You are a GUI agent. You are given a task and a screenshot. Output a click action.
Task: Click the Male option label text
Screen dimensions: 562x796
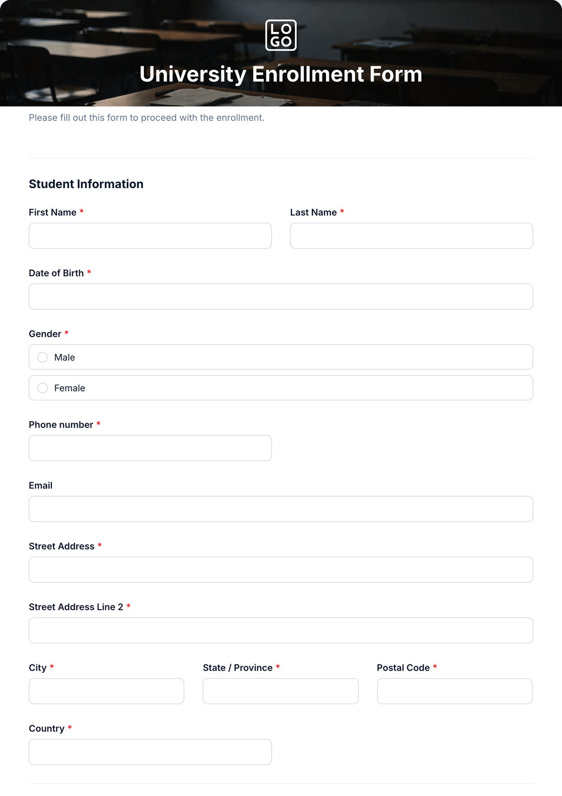(65, 357)
